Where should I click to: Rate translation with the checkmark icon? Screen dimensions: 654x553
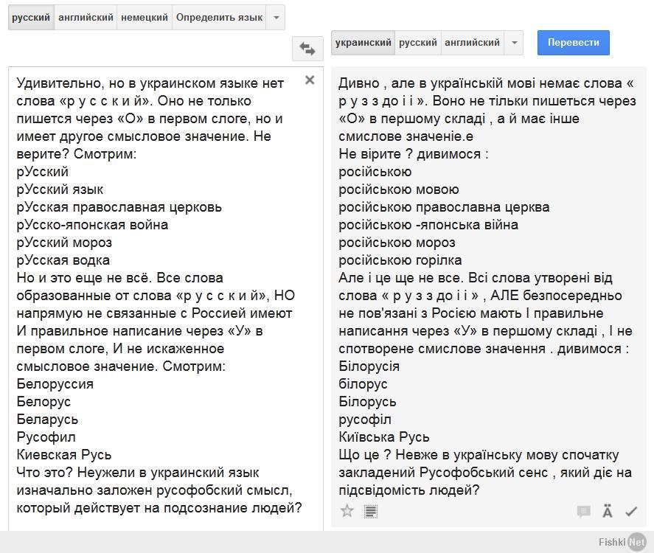pyautogui.click(x=631, y=511)
